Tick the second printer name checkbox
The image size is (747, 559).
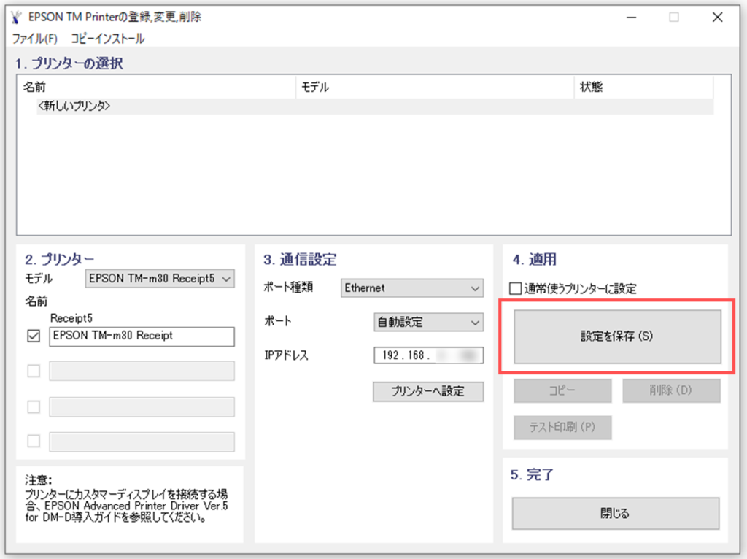click(34, 371)
